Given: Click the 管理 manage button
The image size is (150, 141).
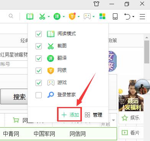Looking at the screenshot, I should tap(93, 115).
